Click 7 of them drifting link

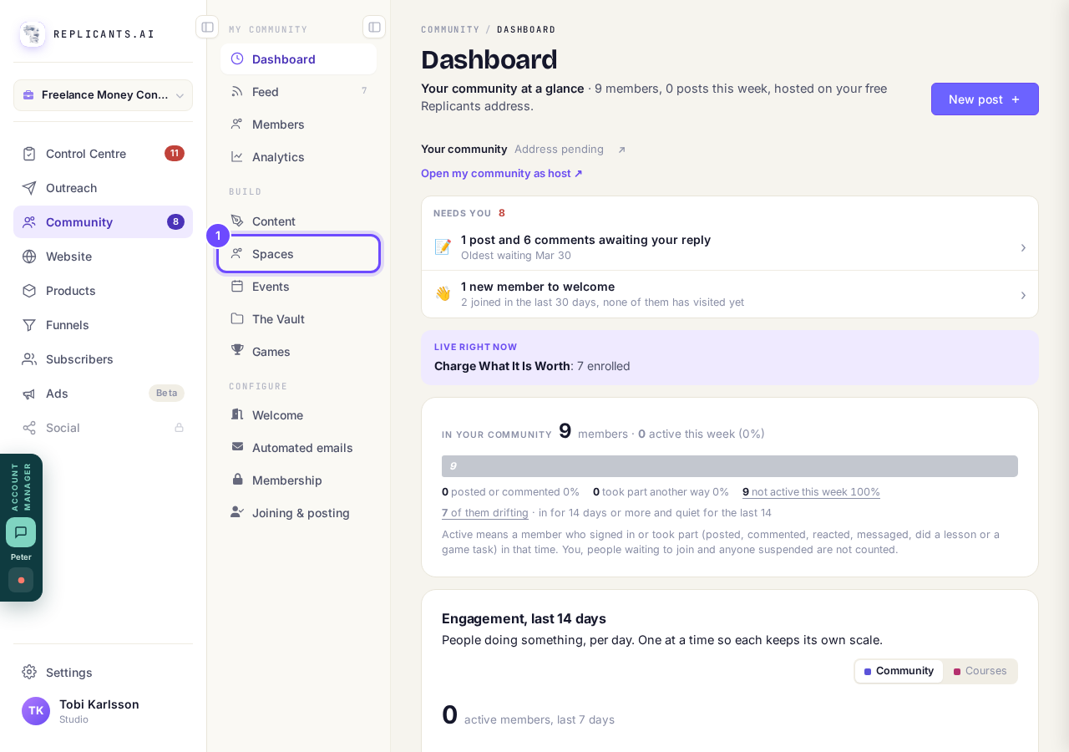tap(485, 513)
